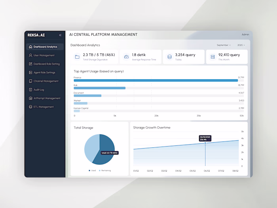This screenshot has width=277, height=208.
Task: Click the Dashboard Role Setting edit icon
Action: [30, 64]
